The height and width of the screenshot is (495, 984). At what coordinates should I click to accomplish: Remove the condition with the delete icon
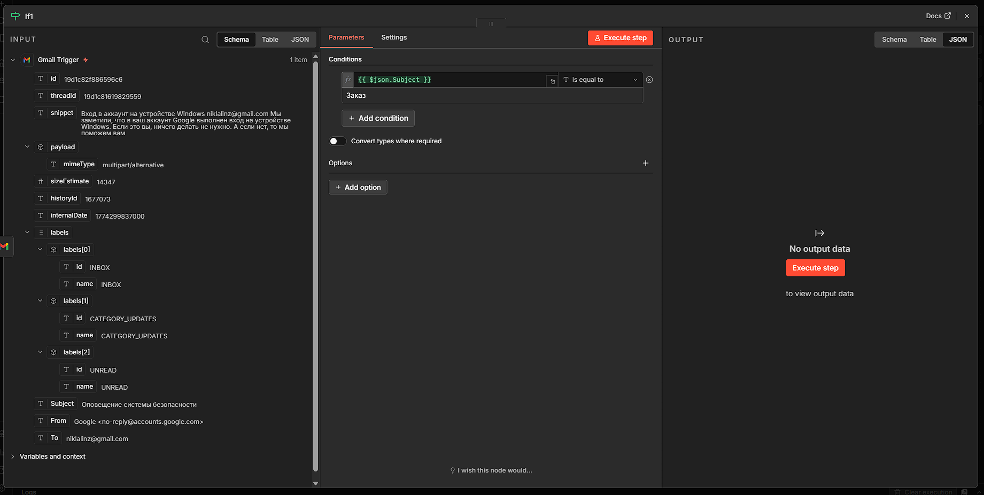click(x=649, y=80)
